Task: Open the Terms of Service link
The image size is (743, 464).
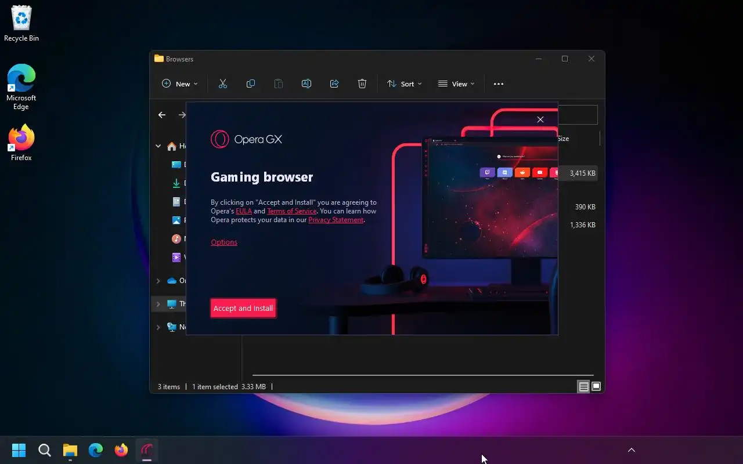Action: (x=291, y=211)
